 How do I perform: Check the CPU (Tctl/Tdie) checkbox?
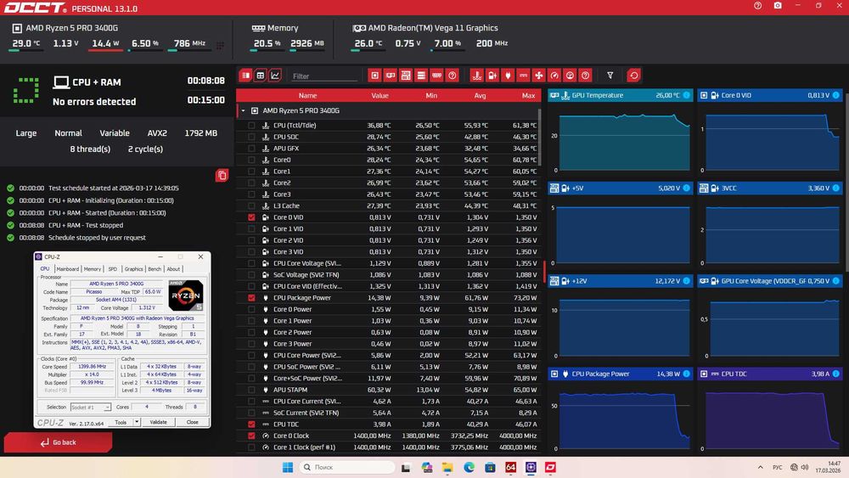point(251,126)
